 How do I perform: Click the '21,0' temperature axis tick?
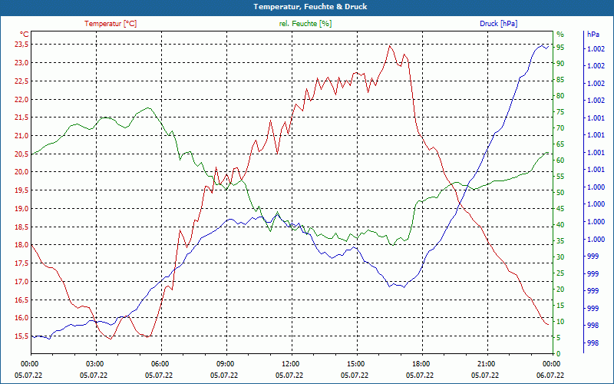click(x=21, y=136)
